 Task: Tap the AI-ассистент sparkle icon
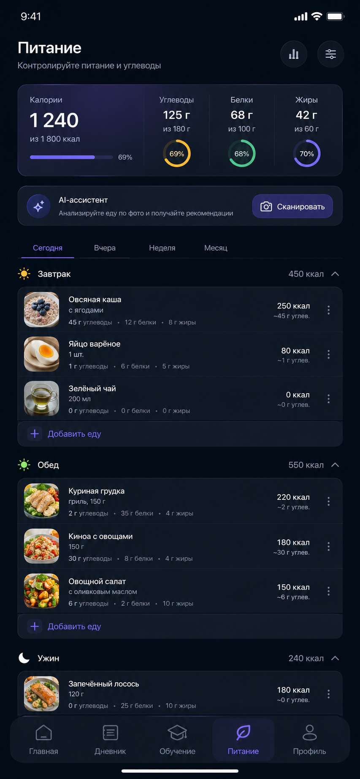39,206
